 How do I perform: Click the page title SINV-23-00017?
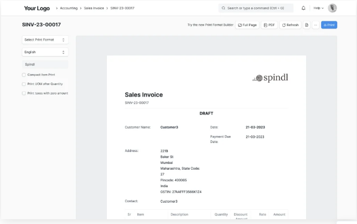click(x=42, y=25)
